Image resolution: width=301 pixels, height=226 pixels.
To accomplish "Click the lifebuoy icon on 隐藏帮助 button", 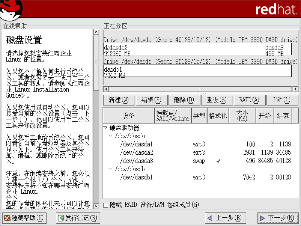I will tap(7, 218).
